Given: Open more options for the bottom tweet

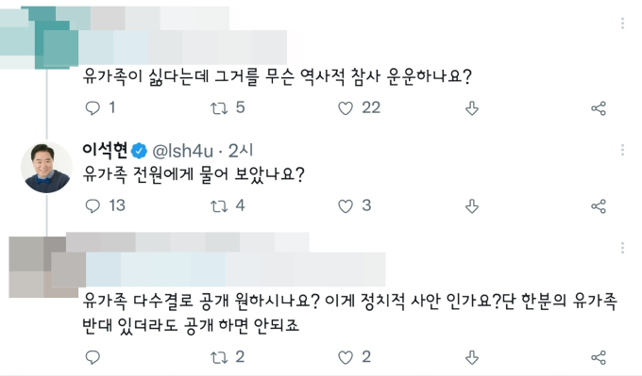Looking at the screenshot, I should (x=622, y=248).
